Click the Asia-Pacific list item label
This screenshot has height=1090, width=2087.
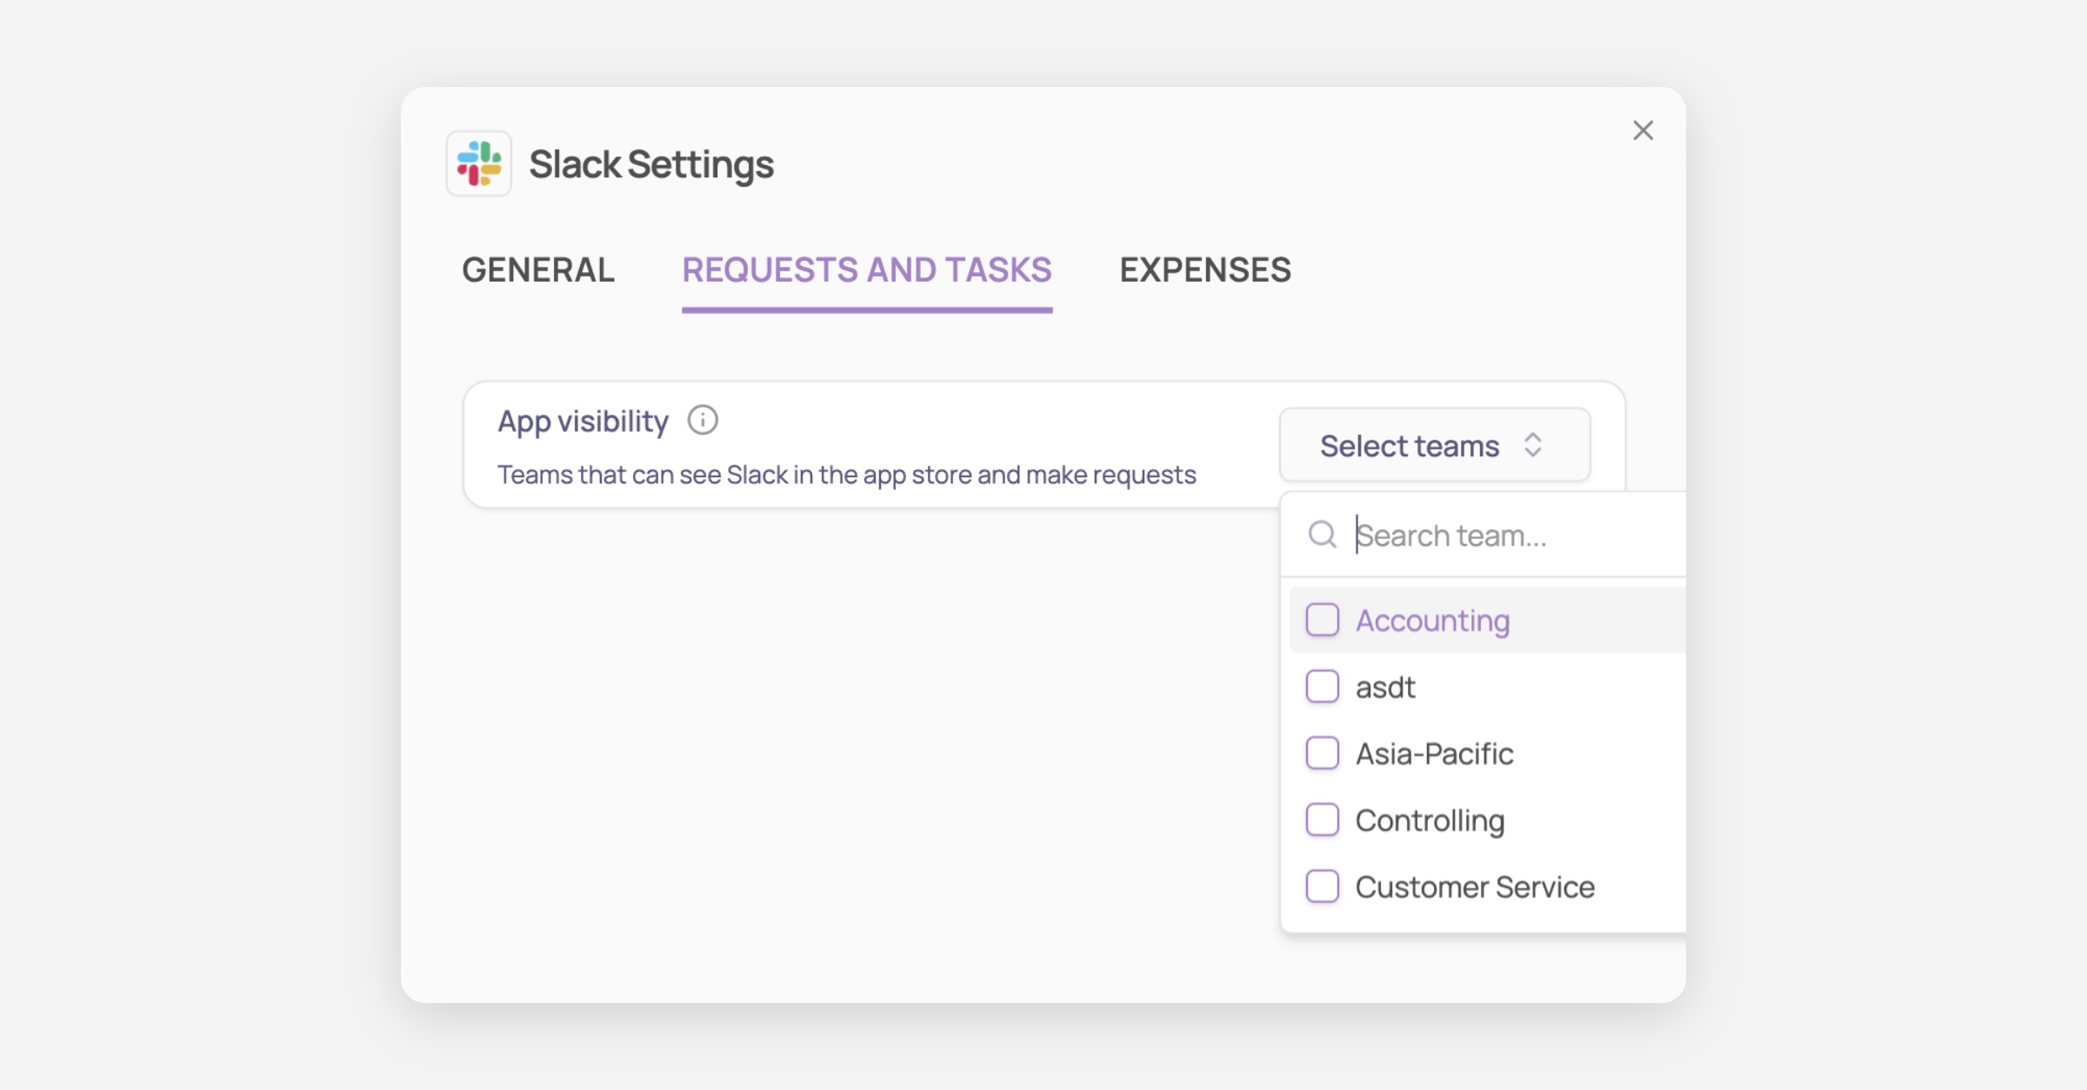point(1434,754)
